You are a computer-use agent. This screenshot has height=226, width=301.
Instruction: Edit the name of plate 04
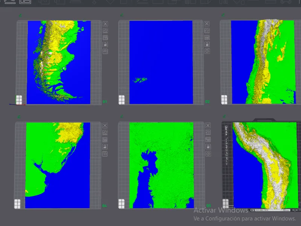[x=19, y=117]
